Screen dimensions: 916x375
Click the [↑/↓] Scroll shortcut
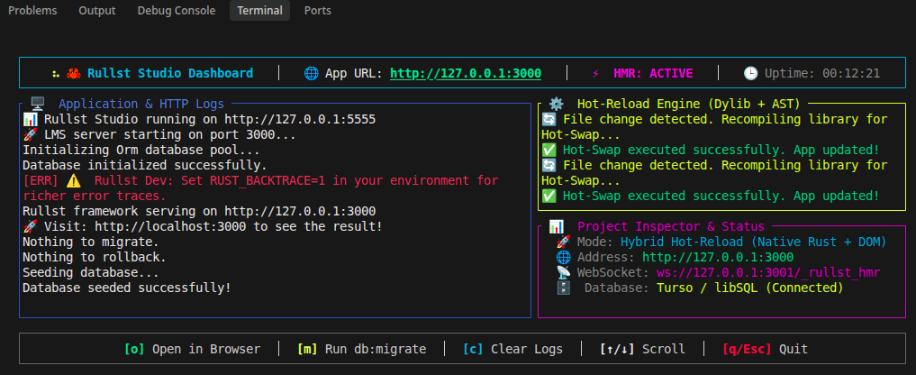pos(642,349)
